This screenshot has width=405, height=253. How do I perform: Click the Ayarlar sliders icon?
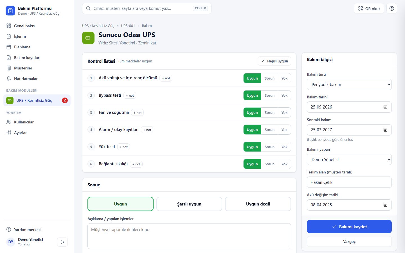9,133
